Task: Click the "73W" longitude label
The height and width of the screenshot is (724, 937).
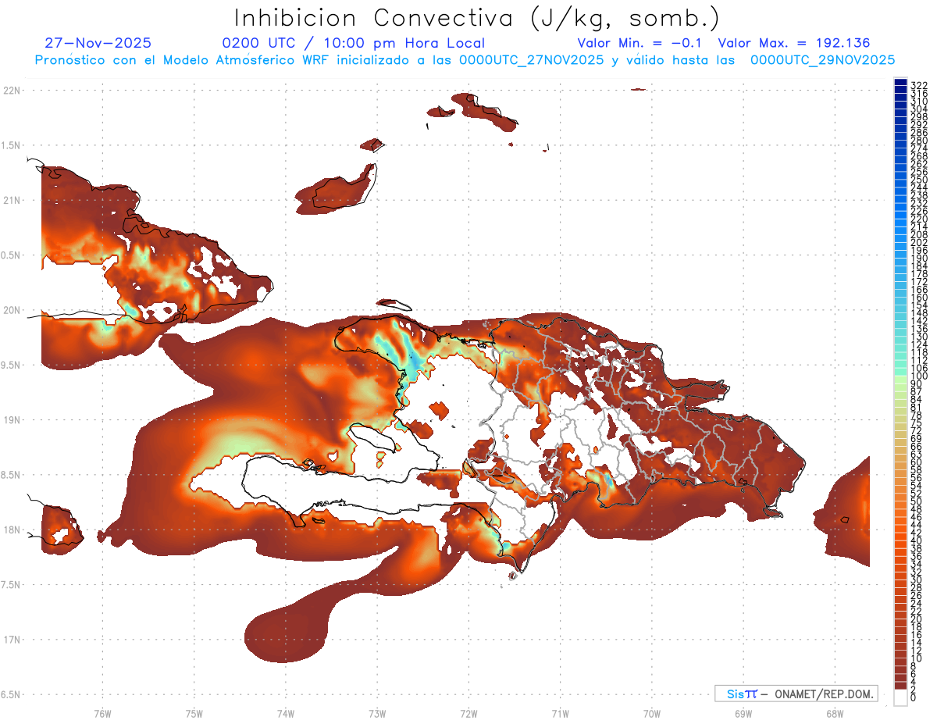Action: pyautogui.click(x=377, y=712)
